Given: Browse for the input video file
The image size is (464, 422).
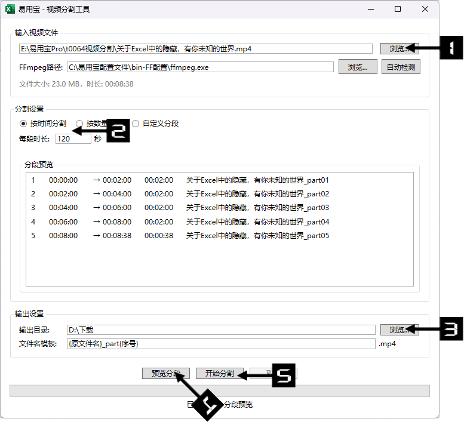Looking at the screenshot, I should [397, 49].
